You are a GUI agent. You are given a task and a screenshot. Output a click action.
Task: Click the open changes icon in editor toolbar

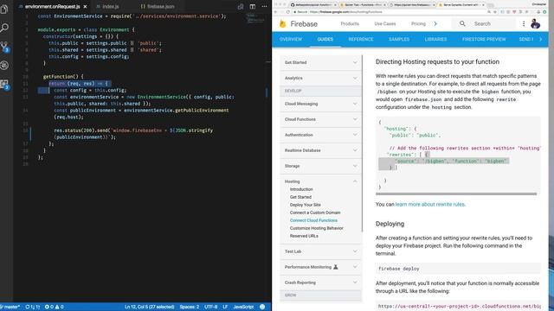tap(241, 7)
